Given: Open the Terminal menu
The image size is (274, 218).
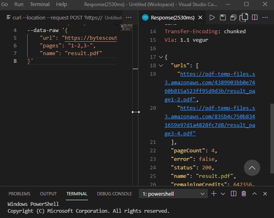Looking at the screenshot, I should (40, 4).
